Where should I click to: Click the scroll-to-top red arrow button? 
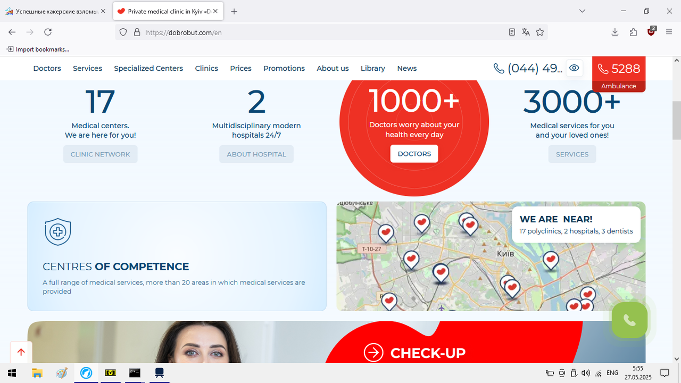tap(21, 352)
